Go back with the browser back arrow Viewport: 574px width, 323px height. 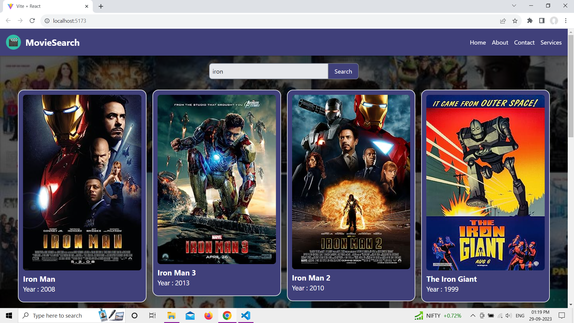click(8, 21)
